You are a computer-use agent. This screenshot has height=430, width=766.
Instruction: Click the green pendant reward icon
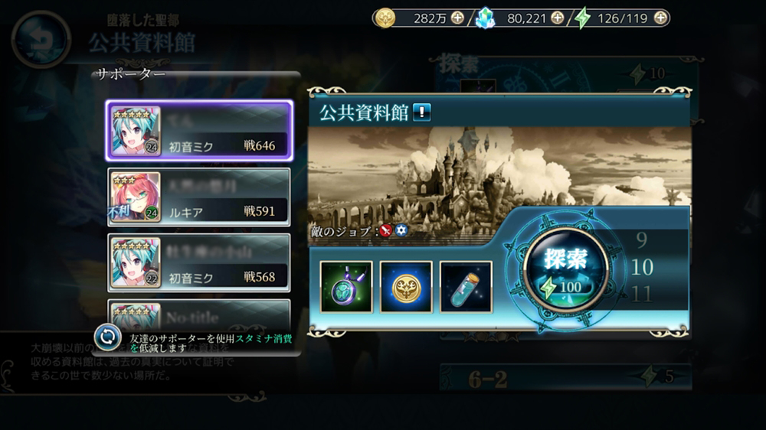[346, 286]
